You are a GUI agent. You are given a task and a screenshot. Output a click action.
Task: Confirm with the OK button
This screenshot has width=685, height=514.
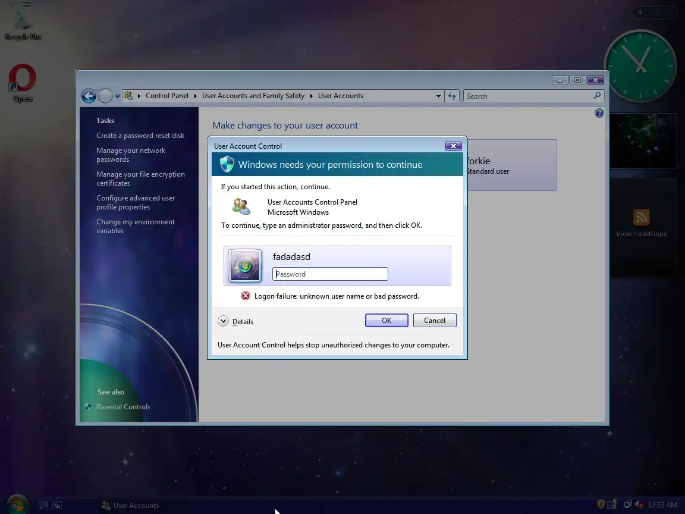[387, 321]
